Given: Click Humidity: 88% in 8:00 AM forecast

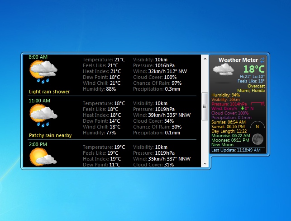Looking at the screenshot, I should [x=99, y=89].
